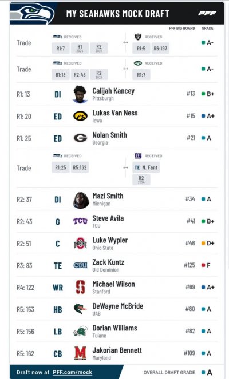229x379 pixels.
Task: Click the overall draft grade A
Action: [x=210, y=372]
